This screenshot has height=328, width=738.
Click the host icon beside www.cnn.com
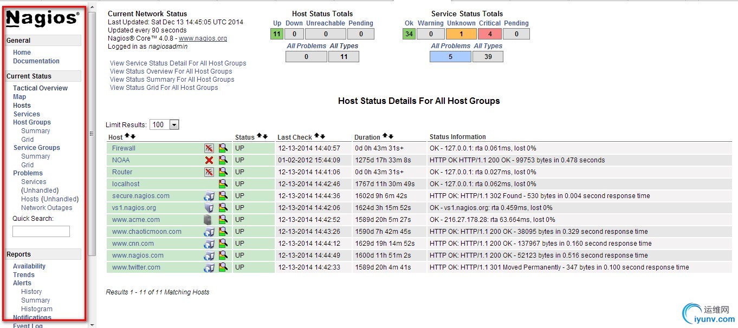point(209,244)
